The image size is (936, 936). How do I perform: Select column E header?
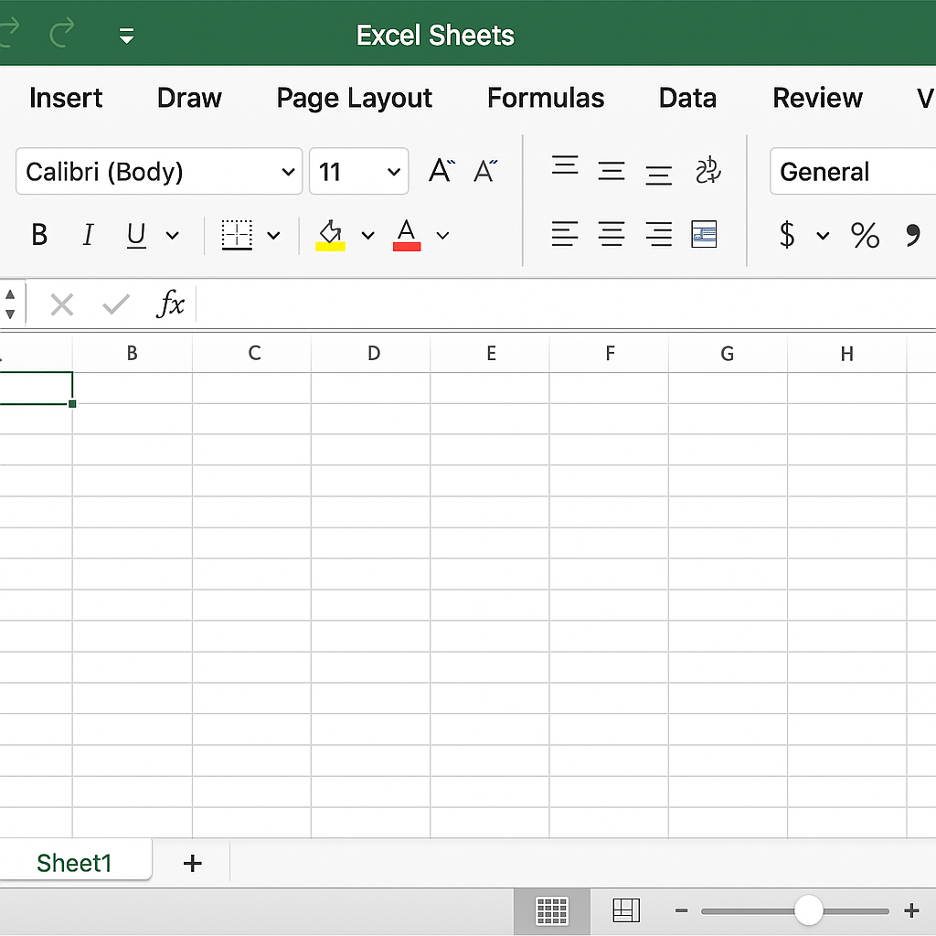click(x=490, y=354)
